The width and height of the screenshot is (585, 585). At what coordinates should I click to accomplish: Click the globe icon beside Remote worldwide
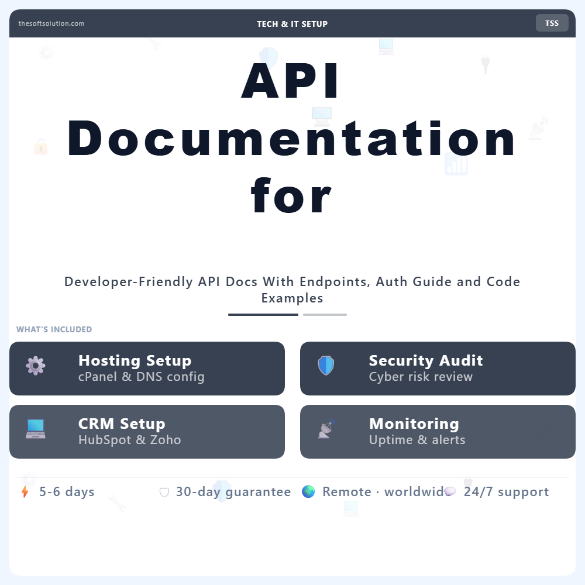tap(308, 492)
